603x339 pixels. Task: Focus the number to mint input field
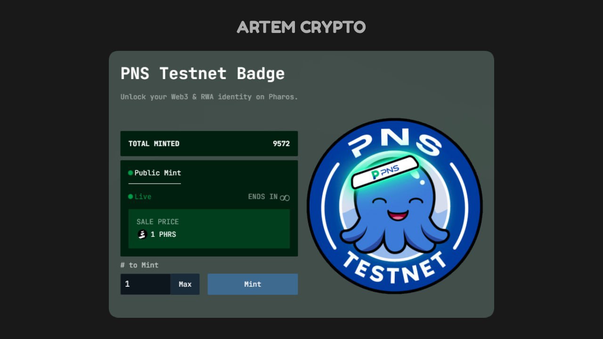pos(146,284)
